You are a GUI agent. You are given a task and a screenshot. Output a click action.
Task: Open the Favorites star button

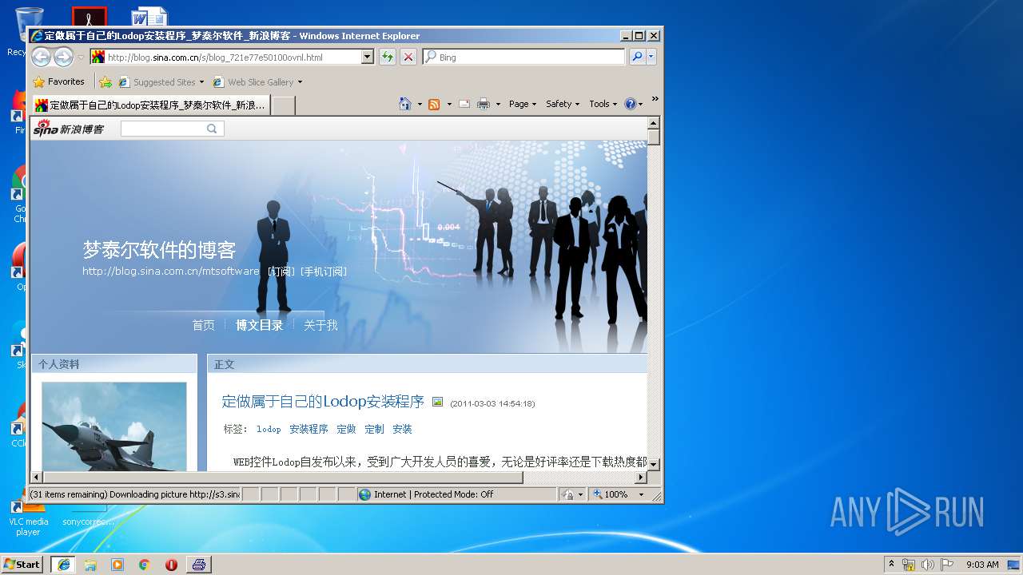58,81
